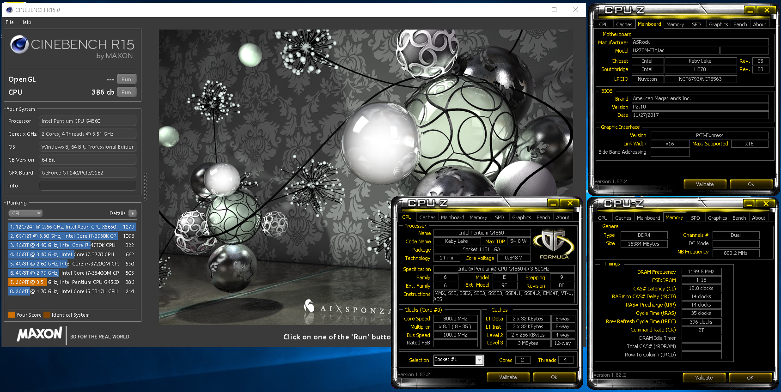Select ranking row 1 Intel Xeon X5650

pos(72,227)
